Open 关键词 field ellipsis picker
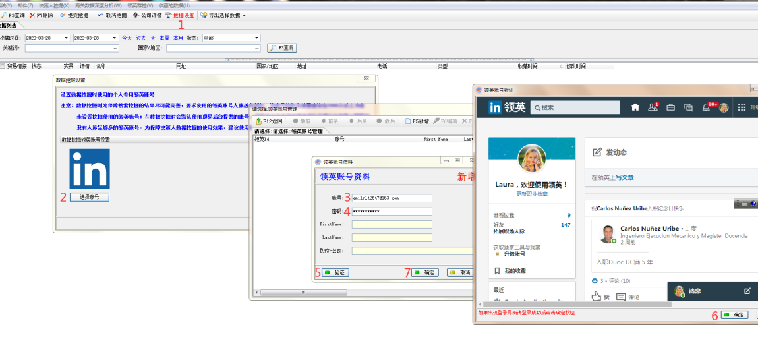Image resolution: width=758 pixels, height=358 pixels. tap(115, 48)
